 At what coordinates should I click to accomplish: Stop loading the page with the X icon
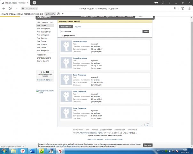(17, 9)
